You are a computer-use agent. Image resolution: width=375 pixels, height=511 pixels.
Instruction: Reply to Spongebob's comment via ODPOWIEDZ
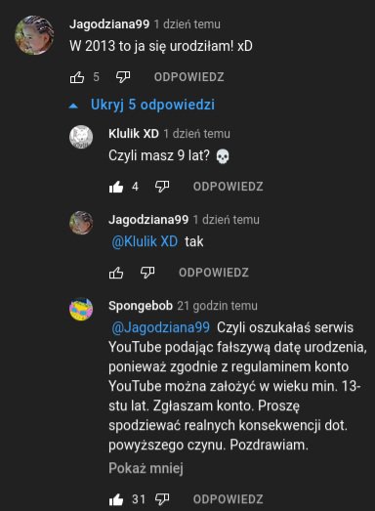tap(229, 499)
